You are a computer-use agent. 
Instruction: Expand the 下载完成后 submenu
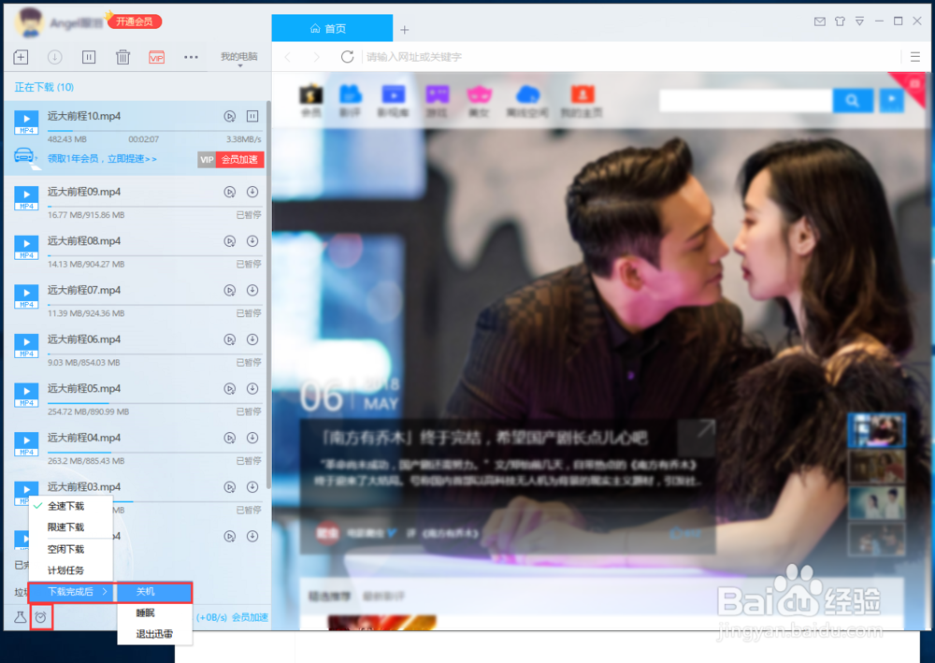point(72,592)
